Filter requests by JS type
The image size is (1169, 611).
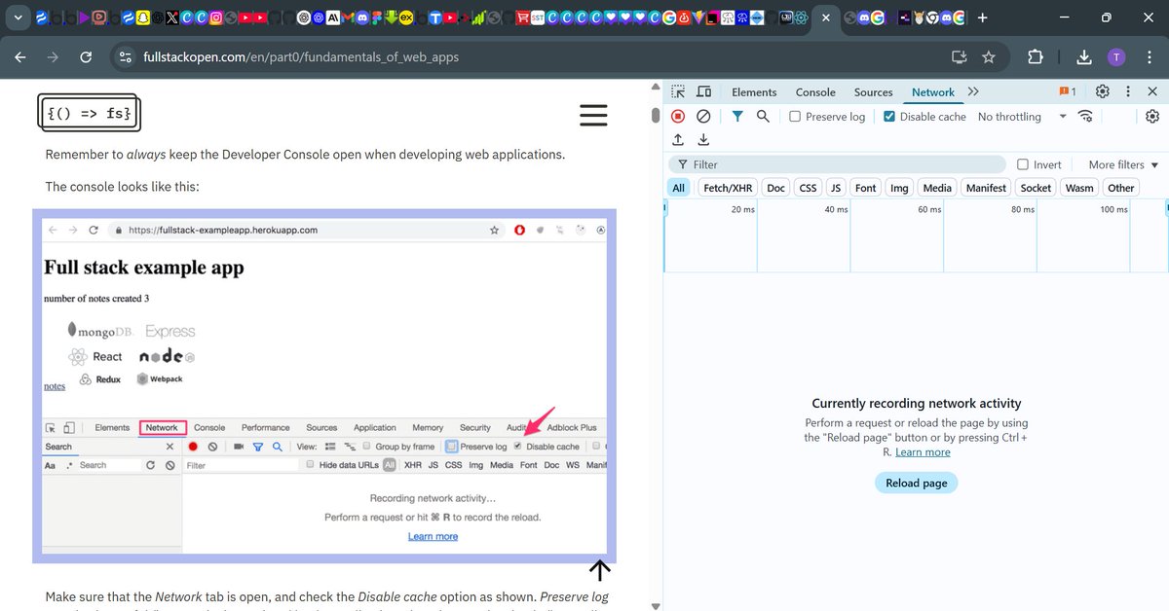click(836, 188)
